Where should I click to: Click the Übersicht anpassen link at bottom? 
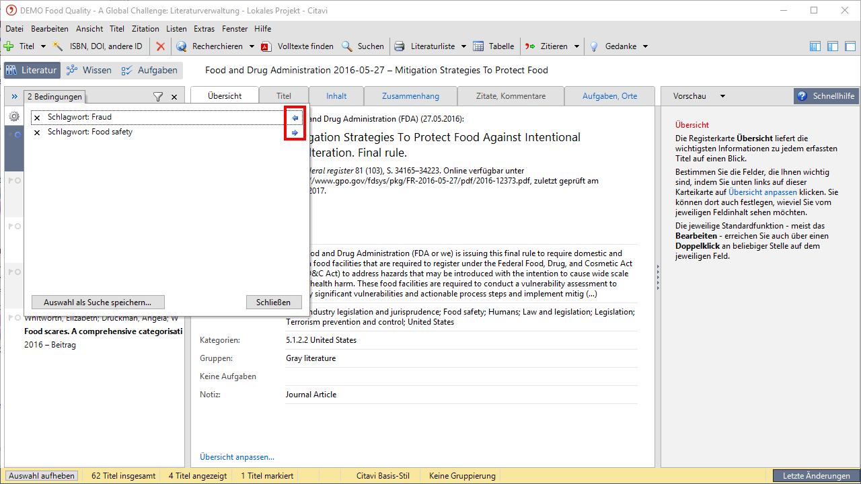coord(237,457)
